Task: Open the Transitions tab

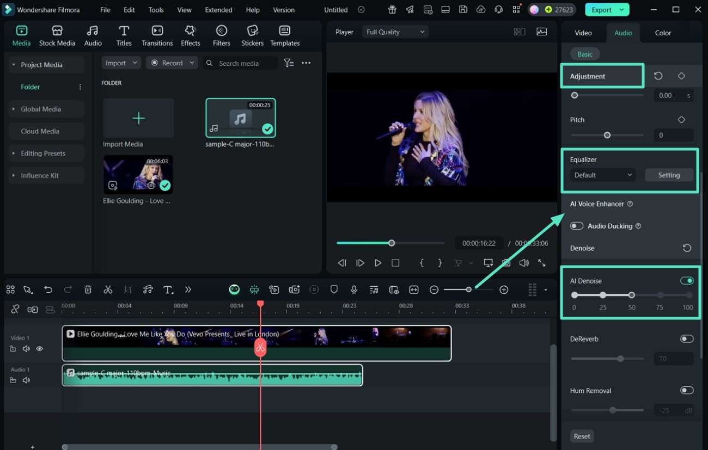Action: click(157, 36)
